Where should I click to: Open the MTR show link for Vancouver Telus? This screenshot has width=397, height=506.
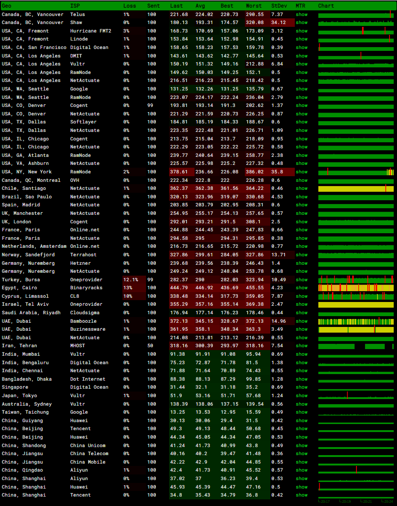coord(301,15)
